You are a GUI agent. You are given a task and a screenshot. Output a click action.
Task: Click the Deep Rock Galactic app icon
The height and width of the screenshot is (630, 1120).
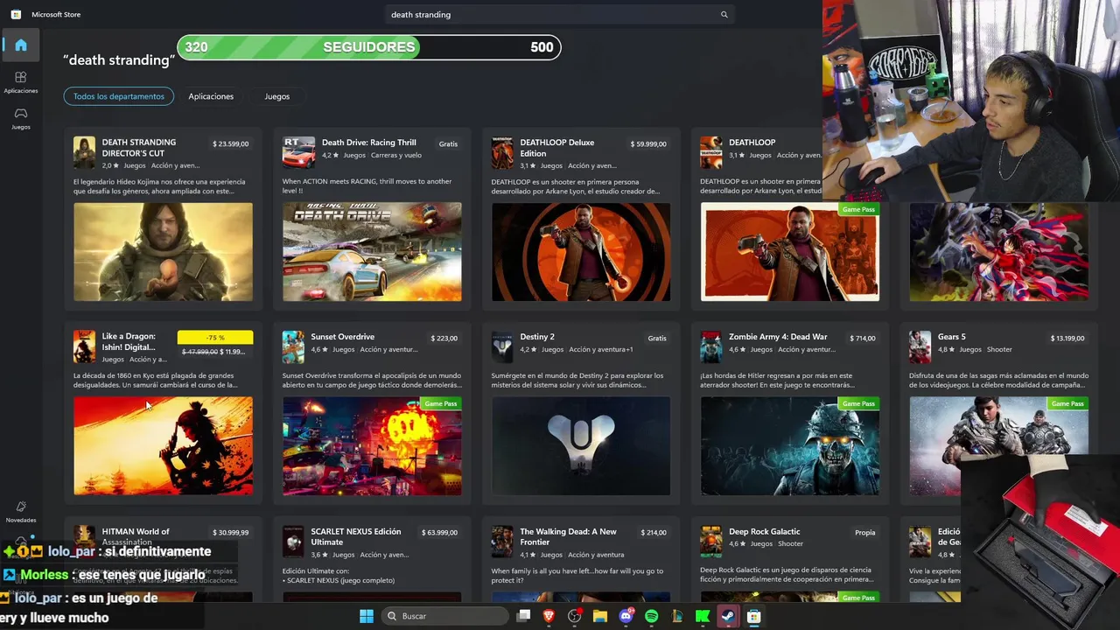(x=711, y=541)
